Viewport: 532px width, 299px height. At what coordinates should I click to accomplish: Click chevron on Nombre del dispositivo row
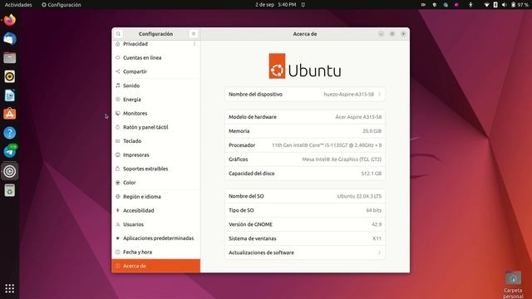379,94
